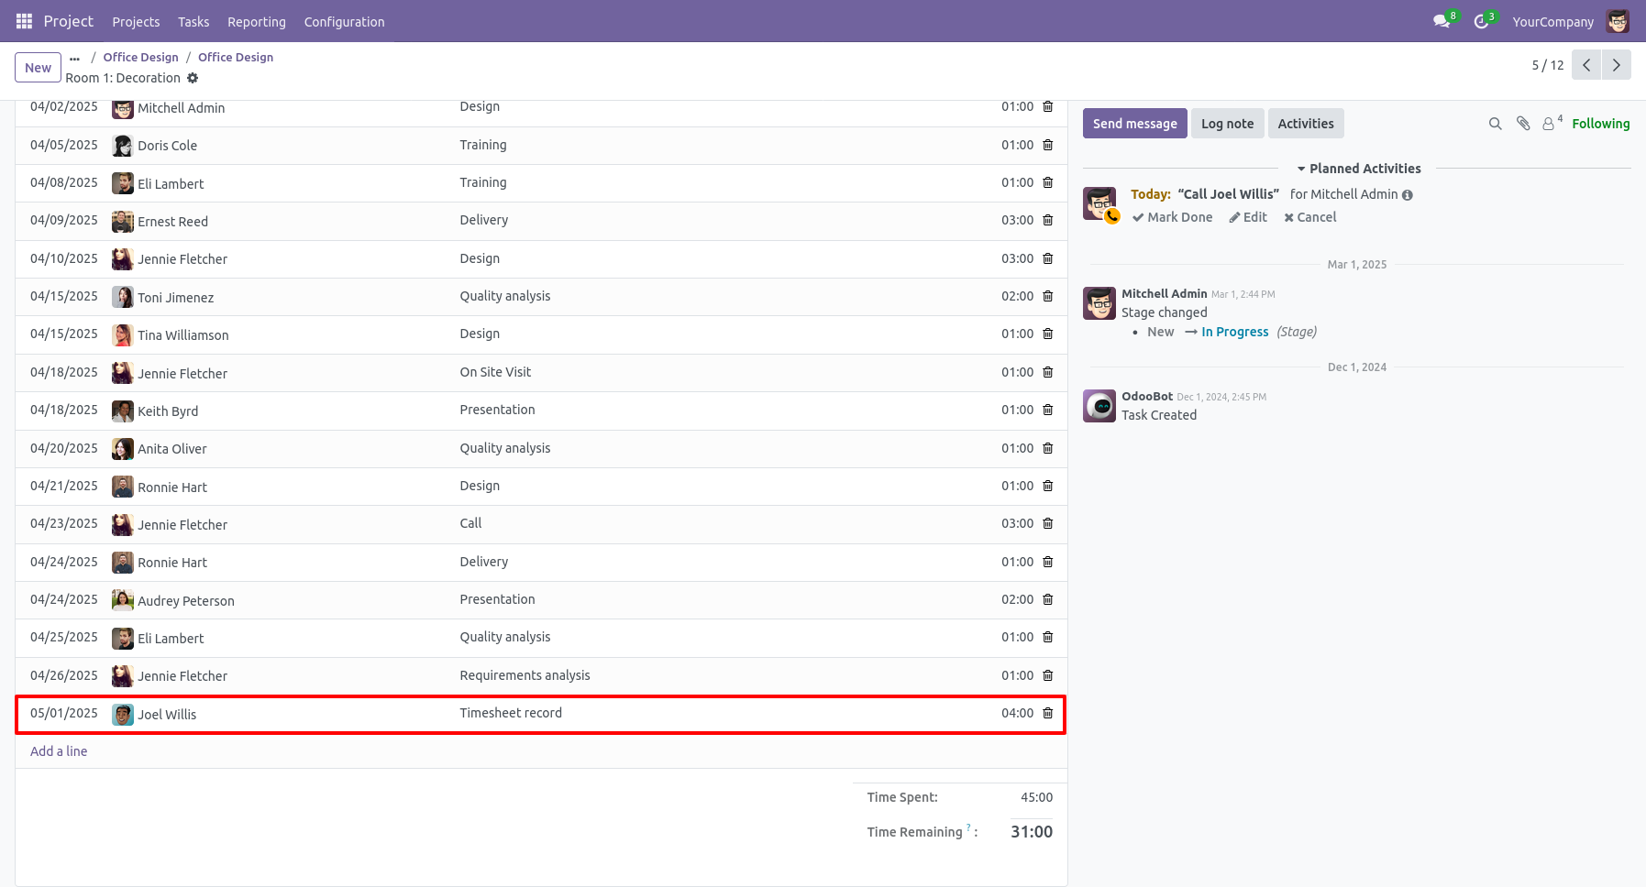
Task: Open the apps grid menu icon
Action: coord(24,21)
